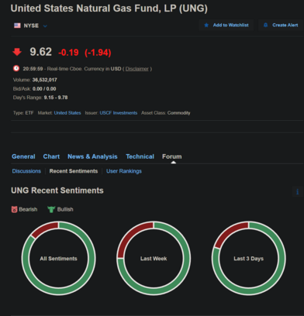Follow the USCF Investments issuer link
Image resolution: width=304 pixels, height=316 pixels.
pos(119,113)
